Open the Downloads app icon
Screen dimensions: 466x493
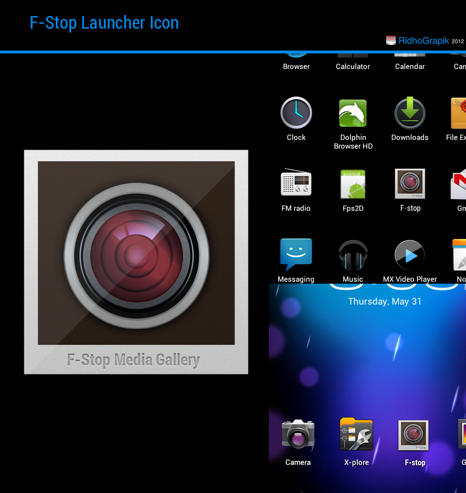point(410,113)
